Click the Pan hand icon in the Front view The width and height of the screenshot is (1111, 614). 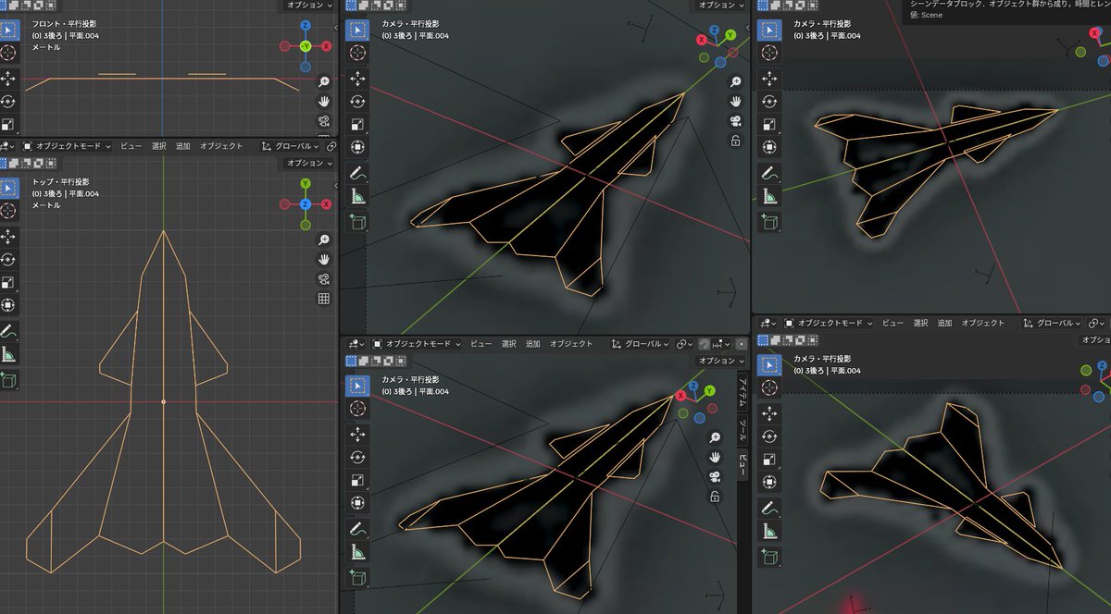(x=324, y=101)
